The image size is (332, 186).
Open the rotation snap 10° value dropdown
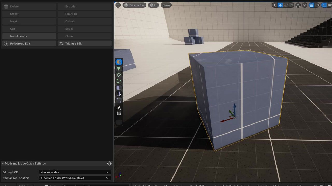click(x=329, y=5)
